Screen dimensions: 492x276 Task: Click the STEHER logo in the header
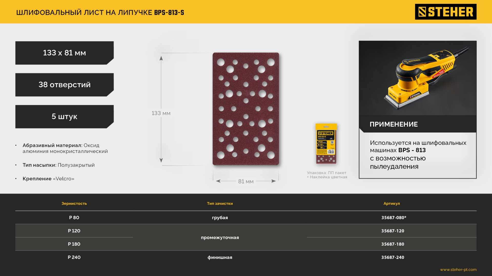(446, 12)
